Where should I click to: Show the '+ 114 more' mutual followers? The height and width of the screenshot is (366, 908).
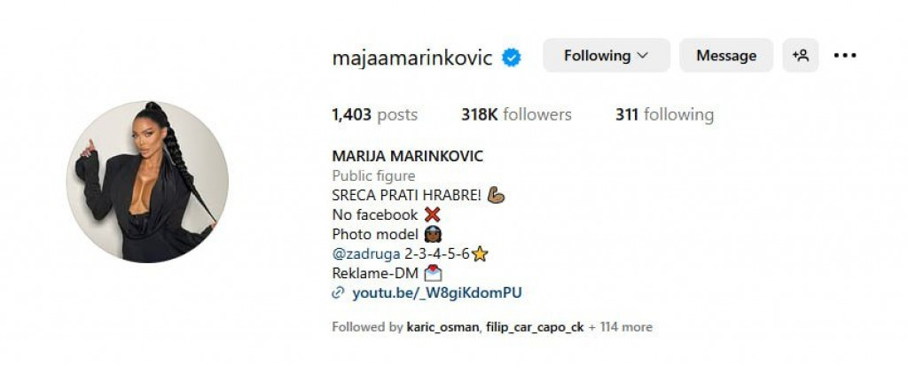620,327
